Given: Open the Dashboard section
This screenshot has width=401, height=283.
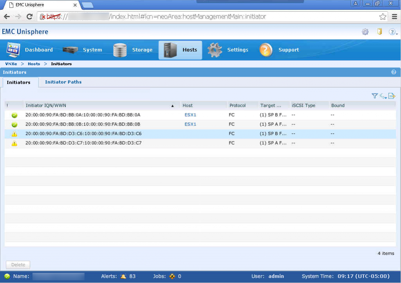Looking at the screenshot, I should tap(30, 50).
